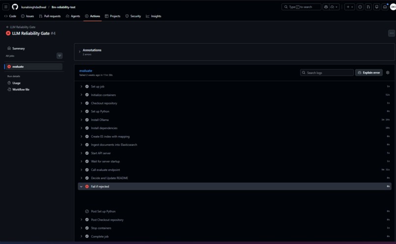Click the Fail if rejected red error icon
The width and height of the screenshot is (396, 244).
(87, 187)
